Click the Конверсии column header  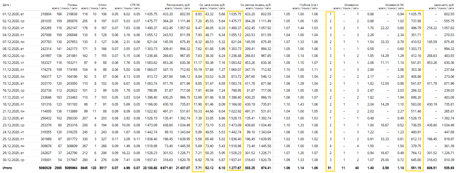coord(352,5)
